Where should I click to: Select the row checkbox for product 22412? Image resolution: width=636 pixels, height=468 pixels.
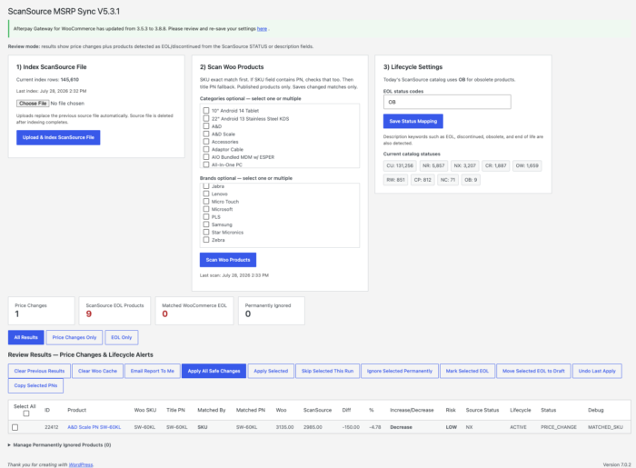click(x=15, y=427)
